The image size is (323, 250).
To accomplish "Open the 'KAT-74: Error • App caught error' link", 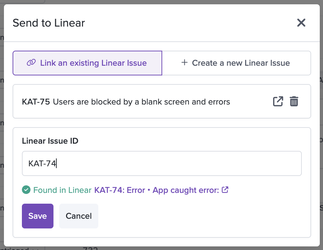I will 156,190.
